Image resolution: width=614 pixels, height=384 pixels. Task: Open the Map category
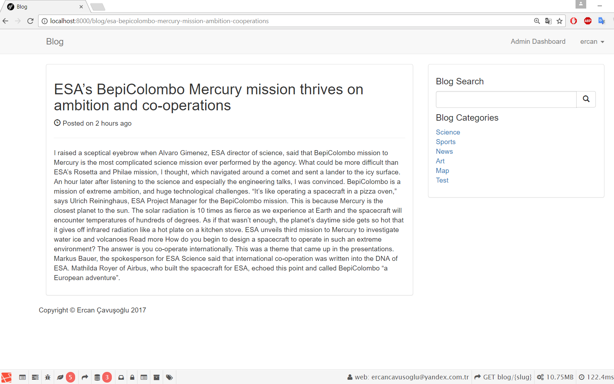[442, 170]
